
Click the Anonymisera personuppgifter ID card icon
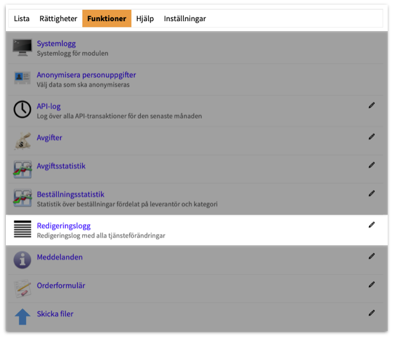(22, 79)
